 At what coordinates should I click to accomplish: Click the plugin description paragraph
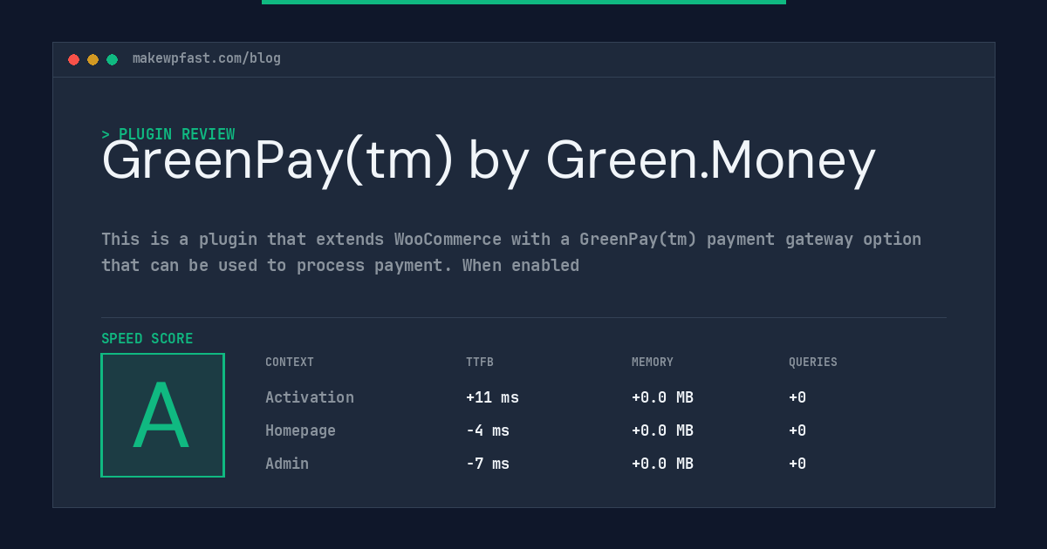[x=511, y=252]
